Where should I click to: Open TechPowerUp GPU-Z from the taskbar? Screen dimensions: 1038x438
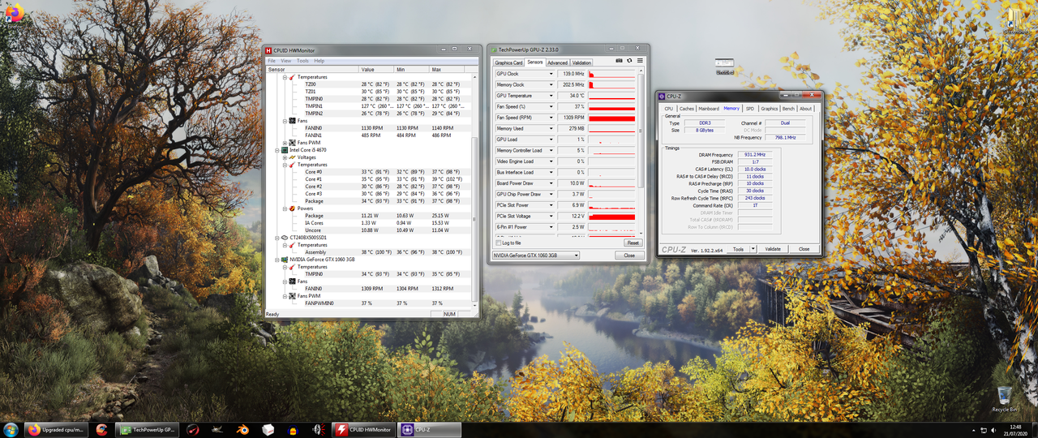(148, 430)
